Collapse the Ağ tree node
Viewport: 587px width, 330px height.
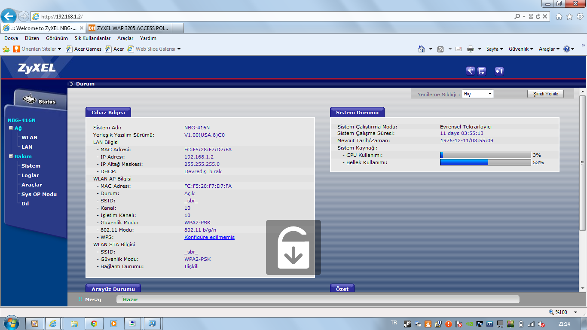coord(11,128)
